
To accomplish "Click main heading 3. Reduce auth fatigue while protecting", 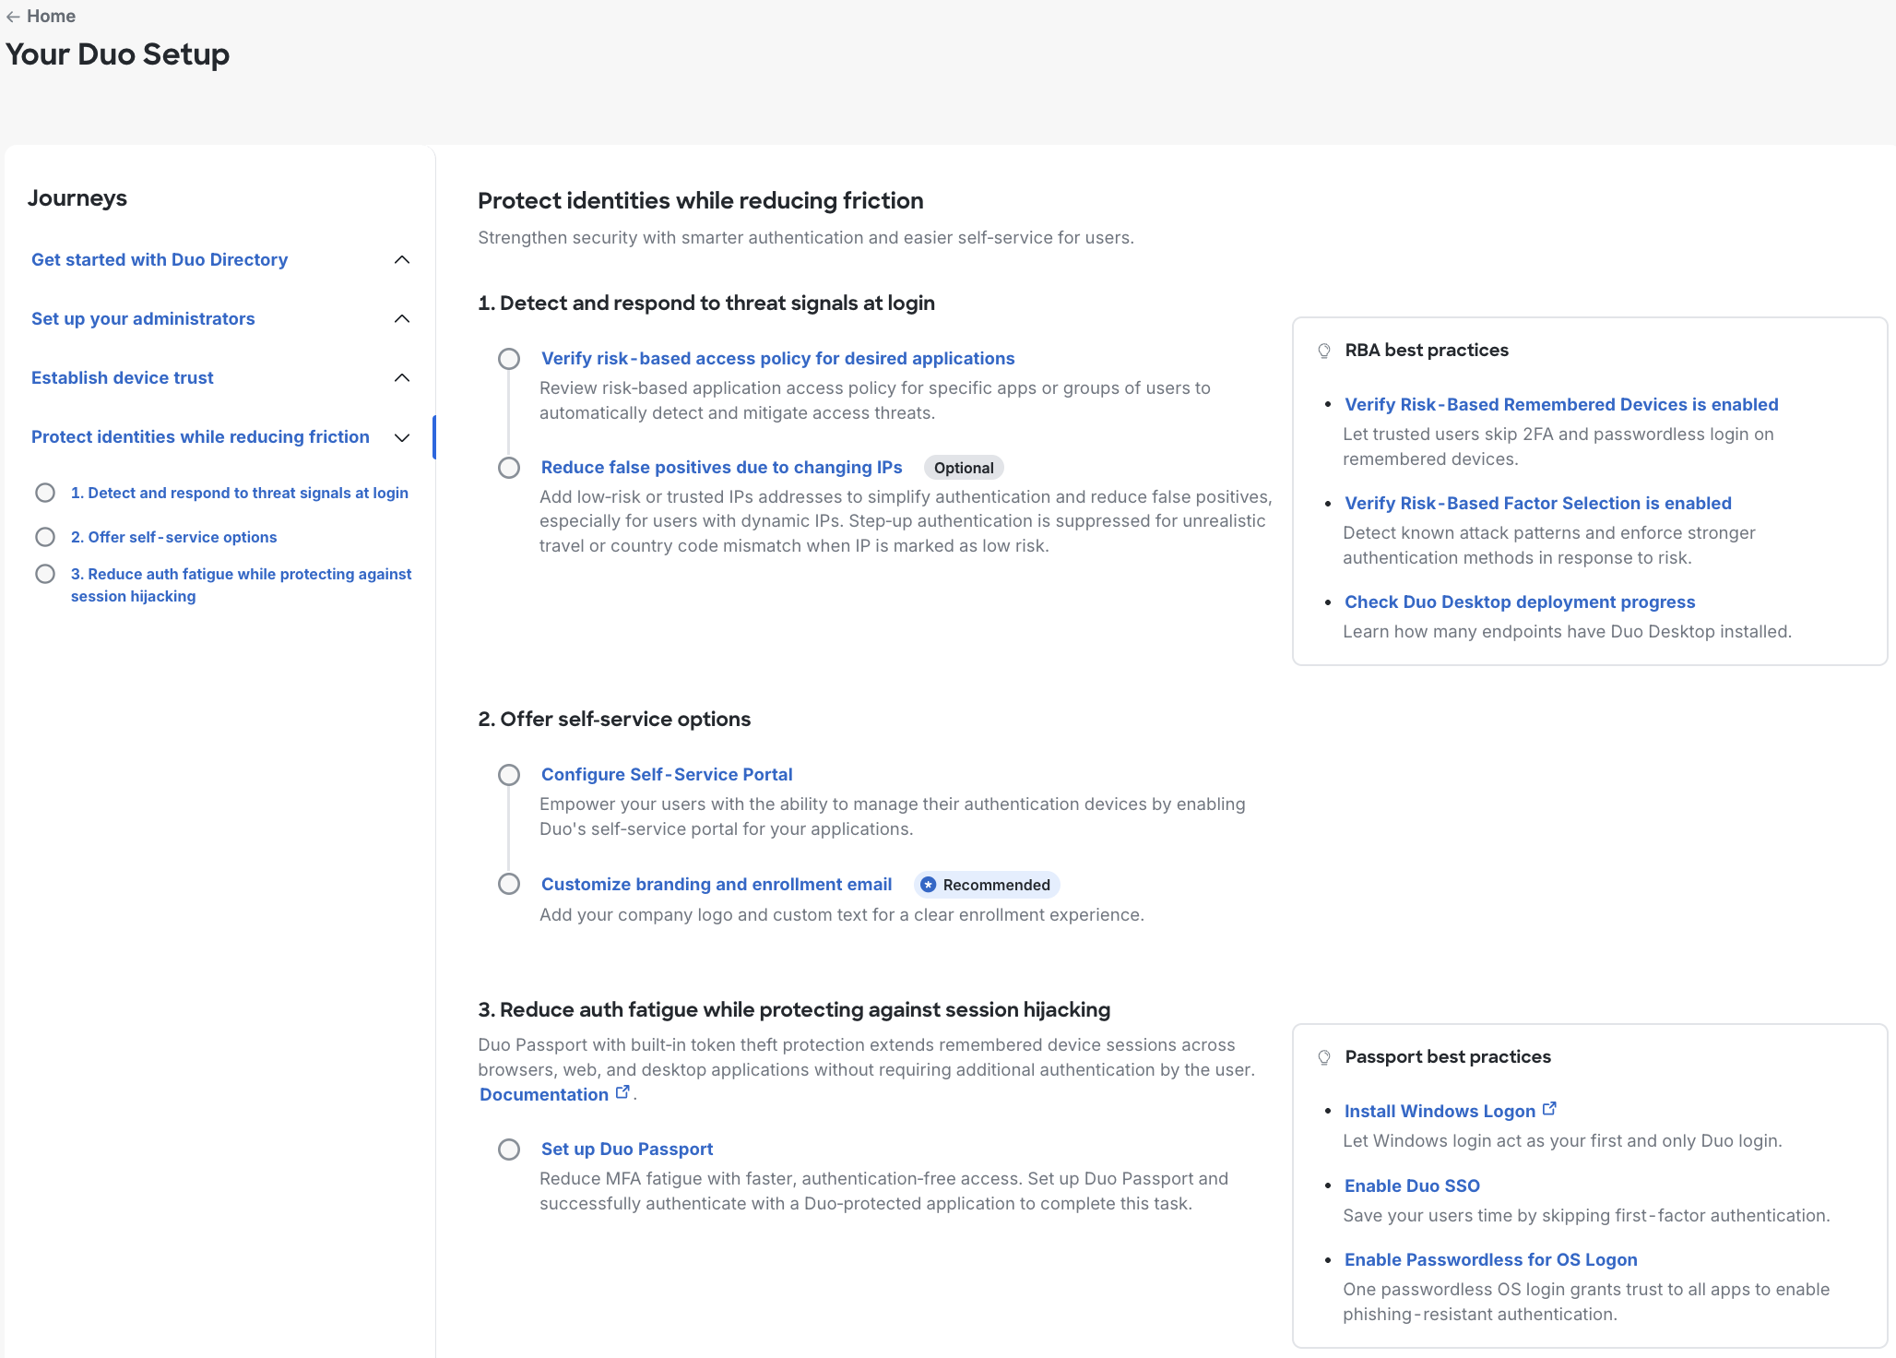I will (x=794, y=1010).
